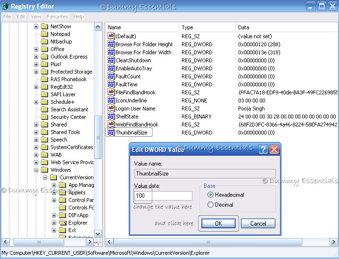339x259 pixels.
Task: Select the Hexadecimal base option
Action: 225,195
